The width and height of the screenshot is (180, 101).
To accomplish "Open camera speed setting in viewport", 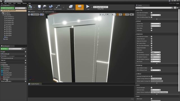I will click(132, 14).
